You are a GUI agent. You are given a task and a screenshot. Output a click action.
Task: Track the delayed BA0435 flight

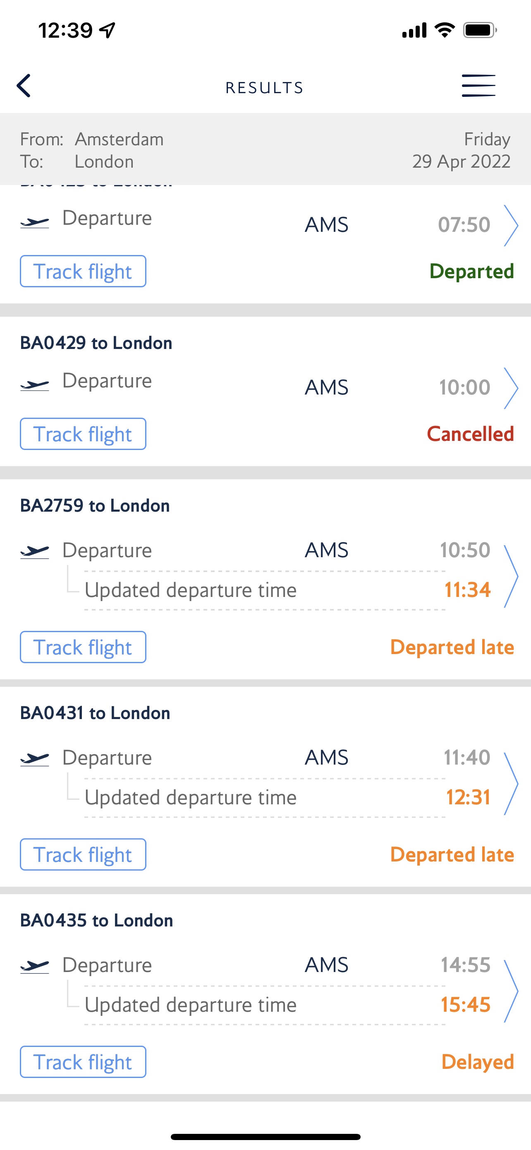coord(83,1062)
